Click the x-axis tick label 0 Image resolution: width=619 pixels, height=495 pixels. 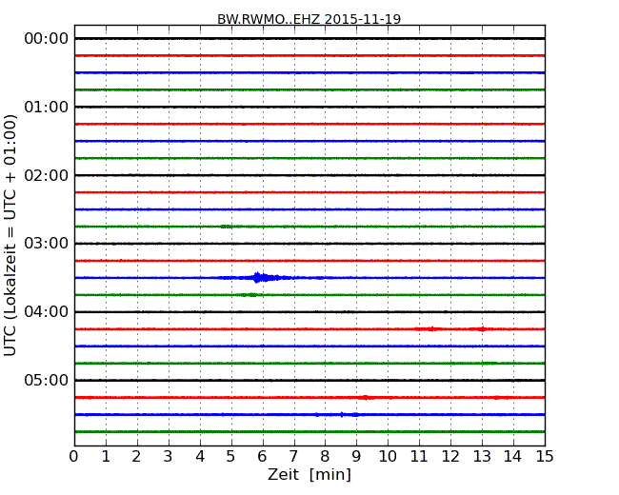[x=74, y=457]
